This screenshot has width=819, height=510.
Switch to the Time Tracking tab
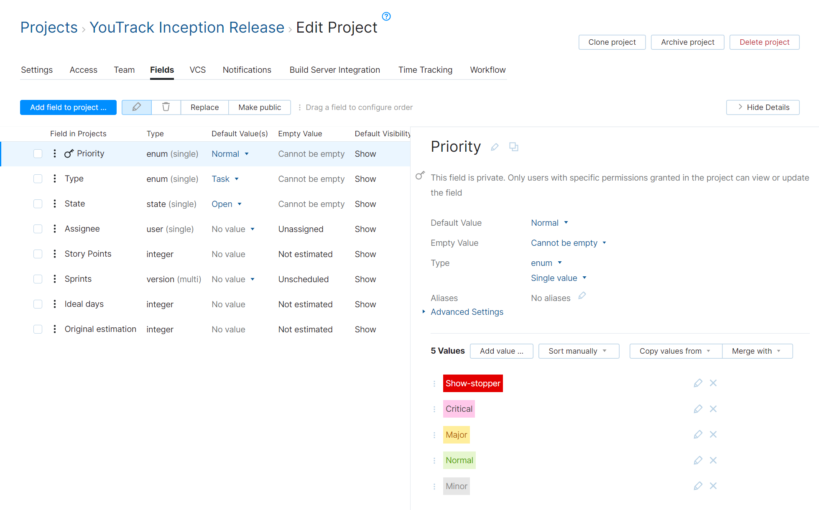point(425,70)
